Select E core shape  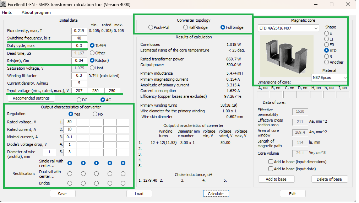[328, 33]
